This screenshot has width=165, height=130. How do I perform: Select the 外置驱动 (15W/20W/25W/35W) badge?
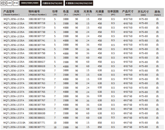point(79,3)
